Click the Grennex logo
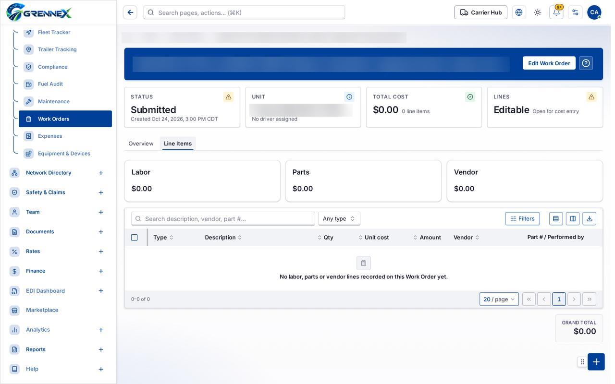The image size is (615, 384). [39, 12]
